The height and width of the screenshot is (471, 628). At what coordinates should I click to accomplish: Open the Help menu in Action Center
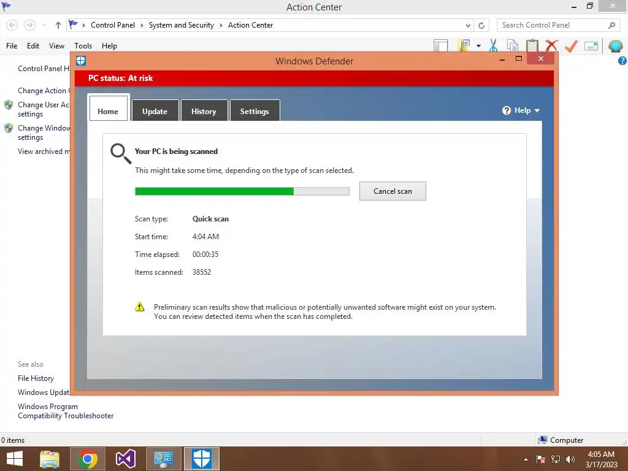tap(109, 45)
